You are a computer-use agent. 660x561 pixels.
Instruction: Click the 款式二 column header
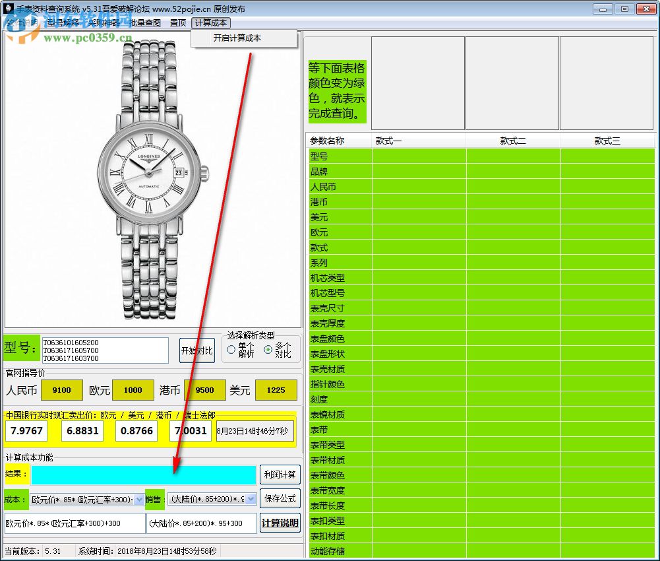[513, 141]
